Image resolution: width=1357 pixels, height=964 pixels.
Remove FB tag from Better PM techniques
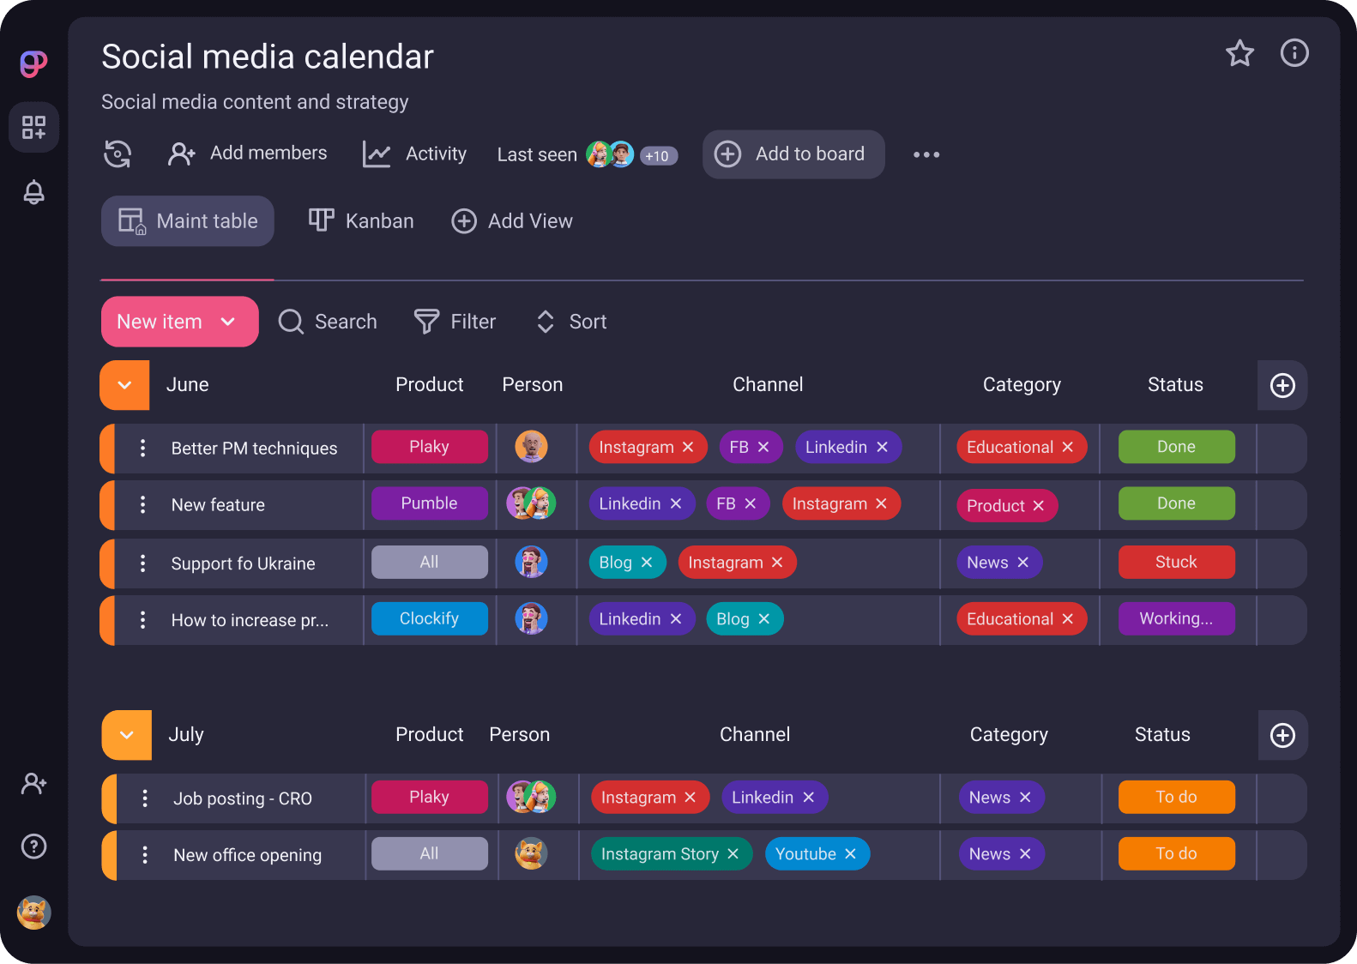[x=763, y=447]
